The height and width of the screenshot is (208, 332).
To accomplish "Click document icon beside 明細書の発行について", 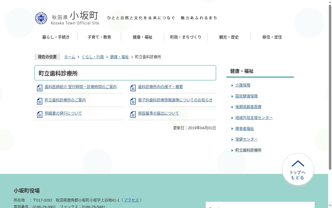I will coord(40,115).
